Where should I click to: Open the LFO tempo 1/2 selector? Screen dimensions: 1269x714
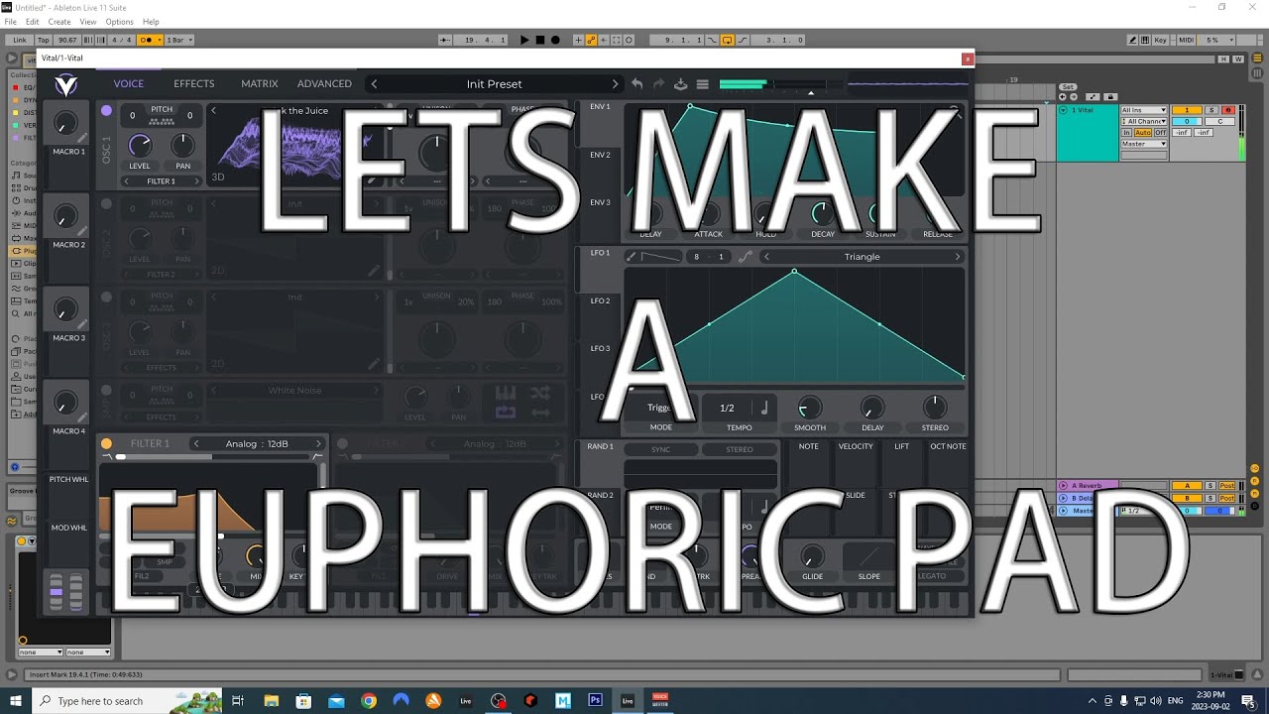point(727,408)
